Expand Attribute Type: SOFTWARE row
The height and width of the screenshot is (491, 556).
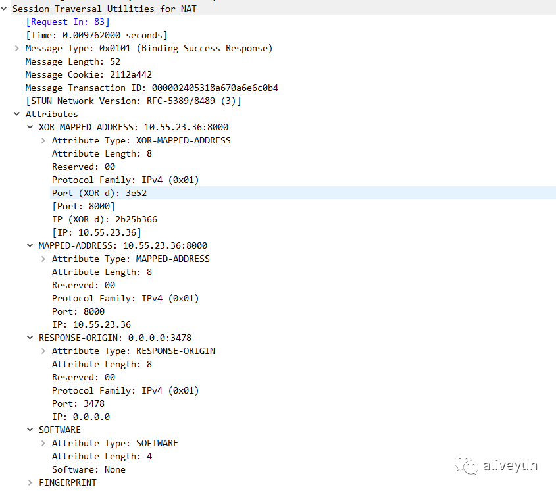[43, 443]
